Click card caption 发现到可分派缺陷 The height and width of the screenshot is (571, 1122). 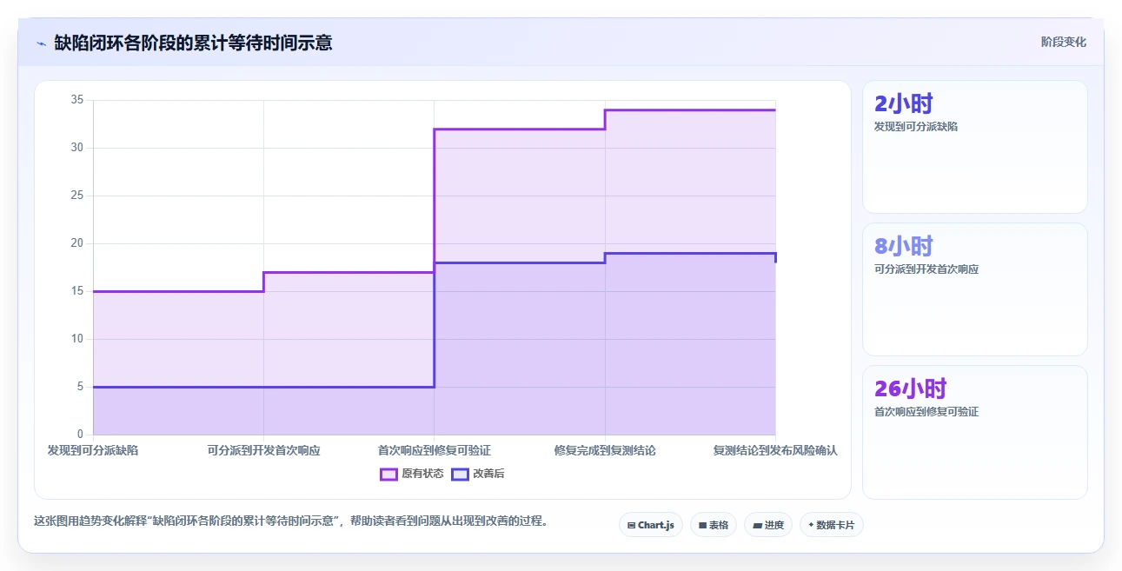click(916, 127)
